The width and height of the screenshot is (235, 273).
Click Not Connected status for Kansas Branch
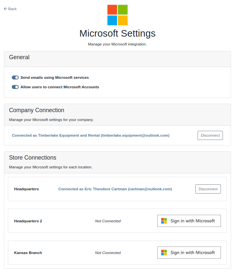pyautogui.click(x=108, y=253)
